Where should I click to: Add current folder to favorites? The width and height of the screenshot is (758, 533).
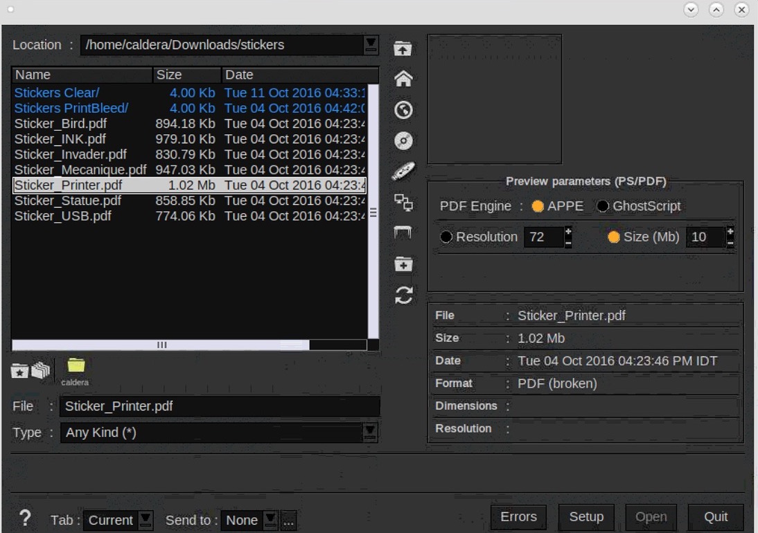pyautogui.click(x=19, y=372)
